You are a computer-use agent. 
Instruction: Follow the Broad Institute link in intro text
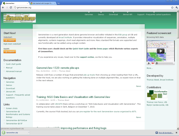65,37
